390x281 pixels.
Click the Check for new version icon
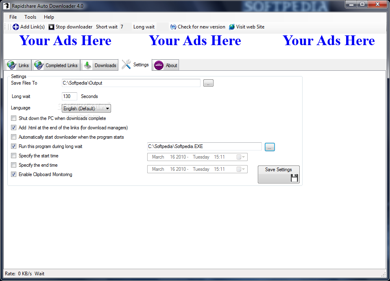coord(173,27)
